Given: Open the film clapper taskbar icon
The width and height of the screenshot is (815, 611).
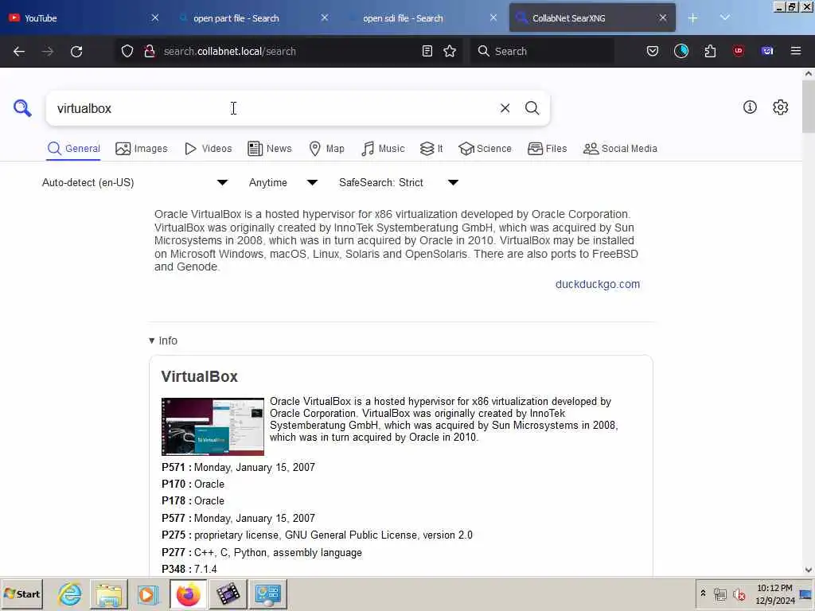Looking at the screenshot, I should pos(228,593).
